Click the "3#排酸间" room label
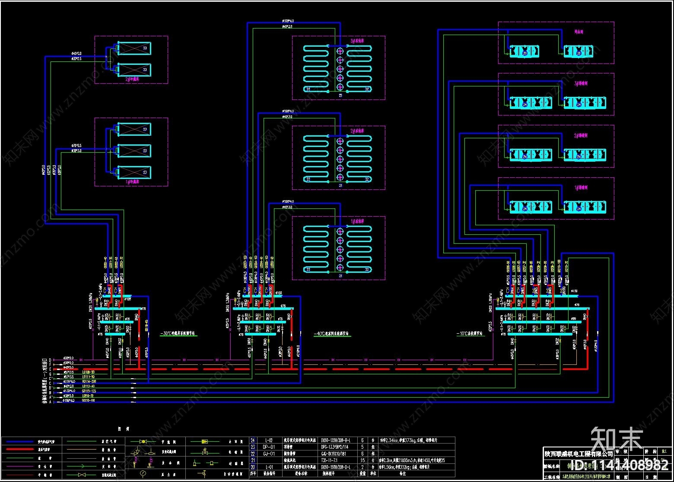The width and height of the screenshot is (674, 482). 581,83
